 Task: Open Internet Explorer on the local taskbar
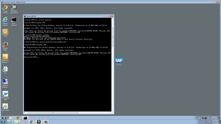point(10,122)
